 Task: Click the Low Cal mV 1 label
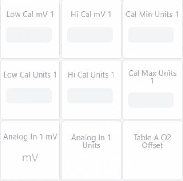(x=30, y=15)
